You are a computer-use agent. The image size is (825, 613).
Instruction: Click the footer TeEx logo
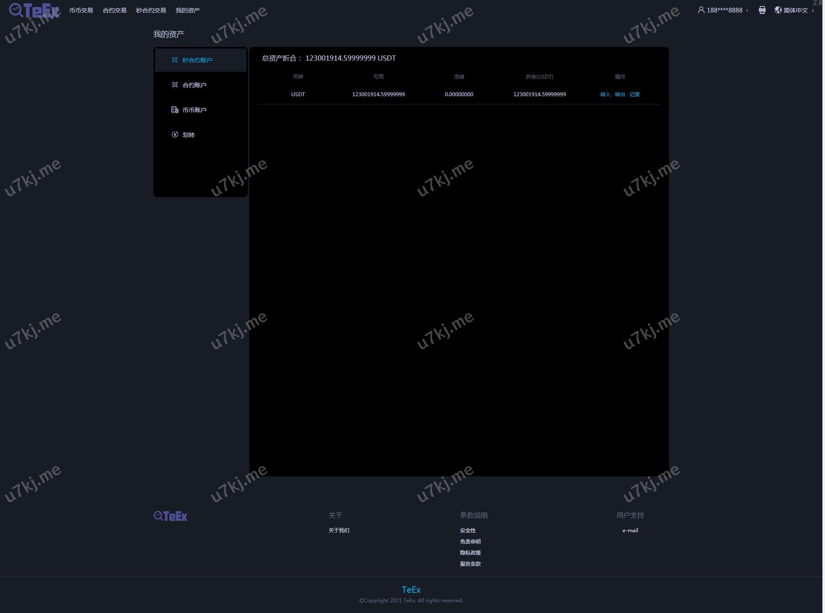click(171, 516)
